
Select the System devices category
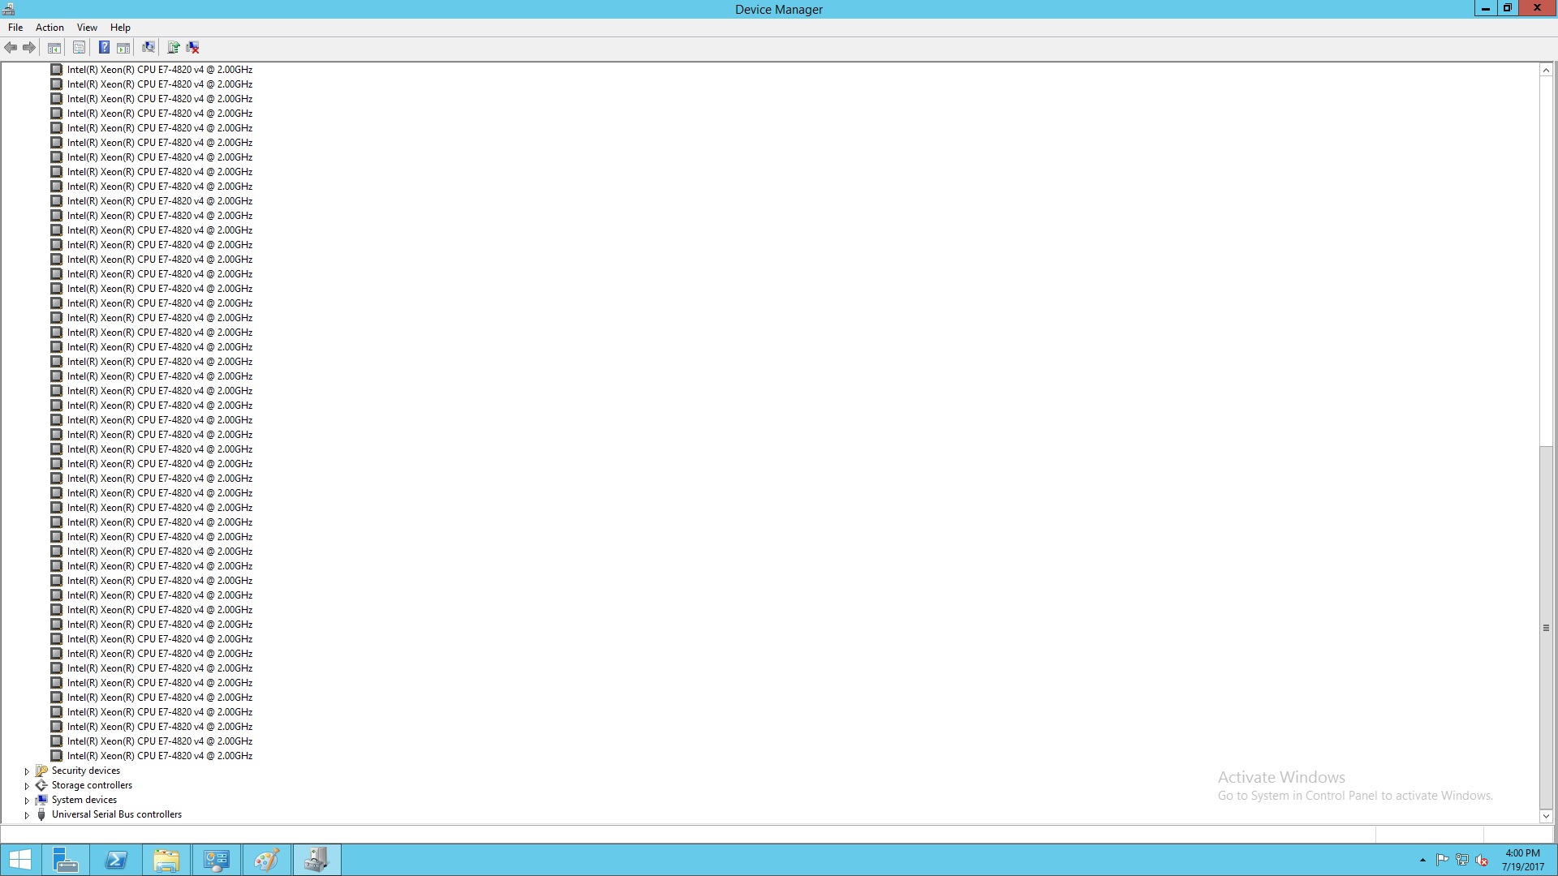click(x=84, y=800)
